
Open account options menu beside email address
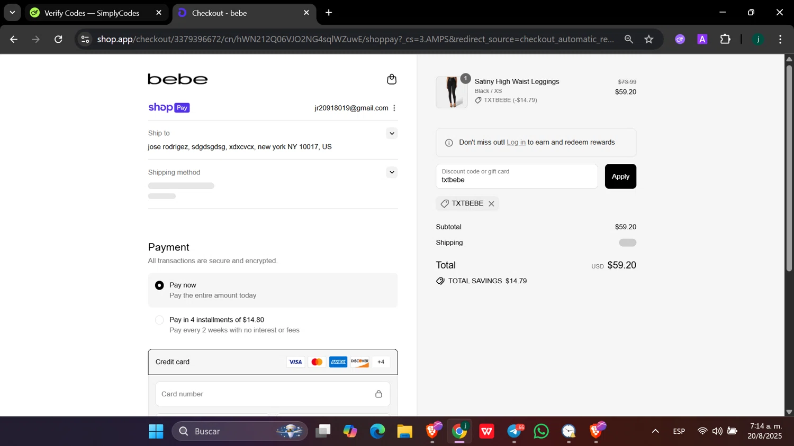click(x=394, y=108)
